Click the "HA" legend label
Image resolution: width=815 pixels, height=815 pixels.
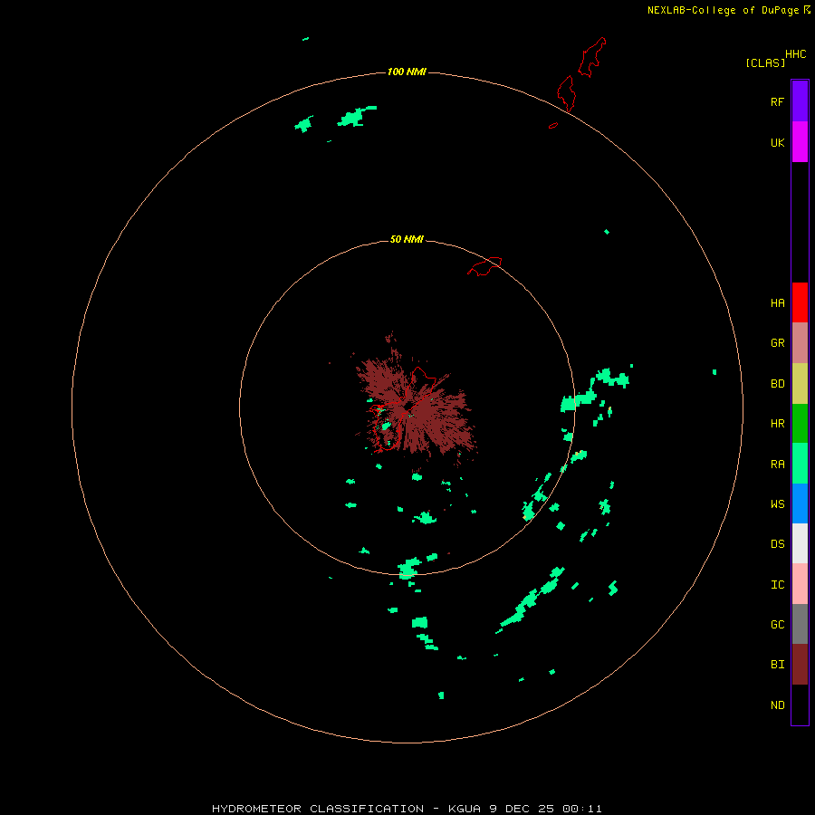pos(777,303)
